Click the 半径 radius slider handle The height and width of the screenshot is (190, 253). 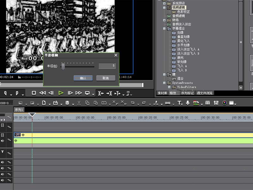click(x=63, y=66)
